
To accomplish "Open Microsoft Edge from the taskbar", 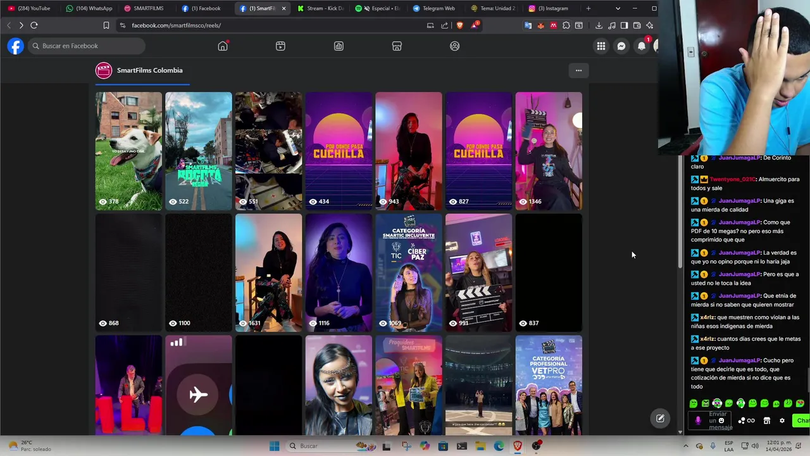I will [499, 446].
